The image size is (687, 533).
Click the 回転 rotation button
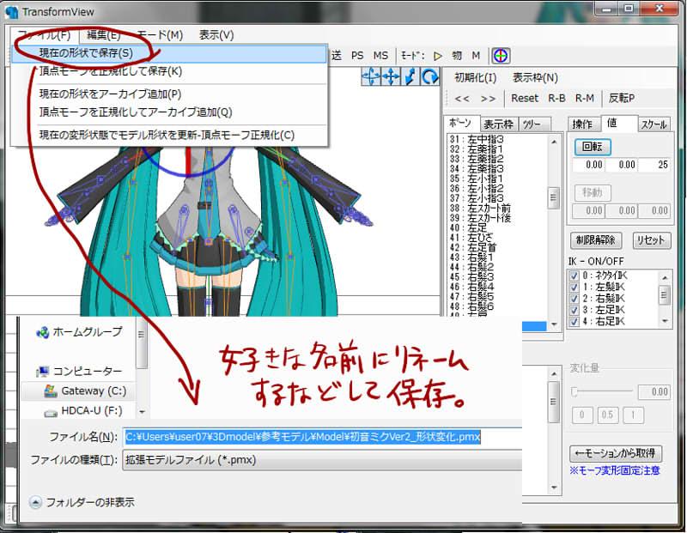(x=593, y=147)
